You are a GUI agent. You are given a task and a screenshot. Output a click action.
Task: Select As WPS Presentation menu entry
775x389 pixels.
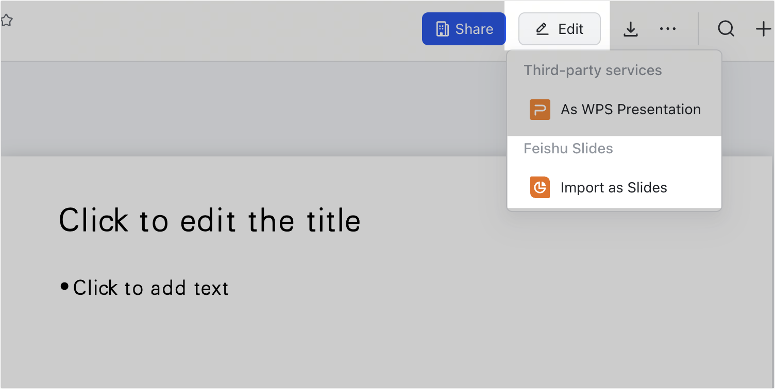pos(630,109)
